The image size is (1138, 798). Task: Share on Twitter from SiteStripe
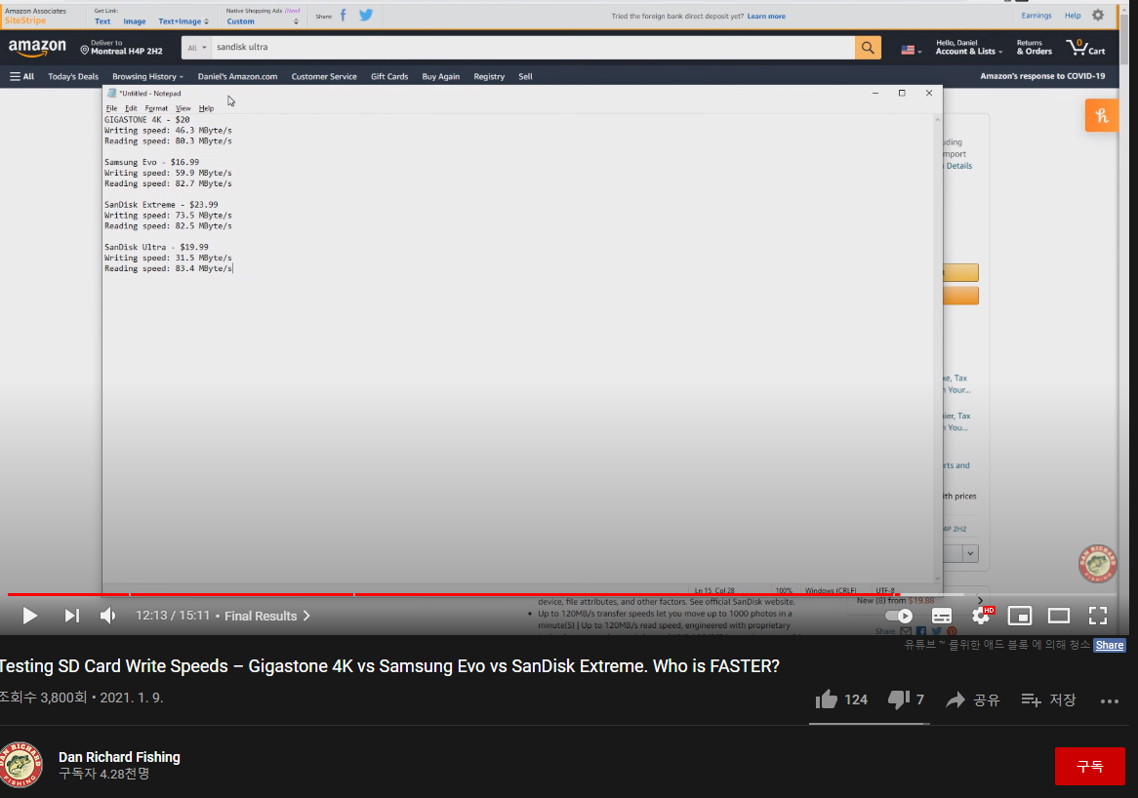tap(366, 16)
